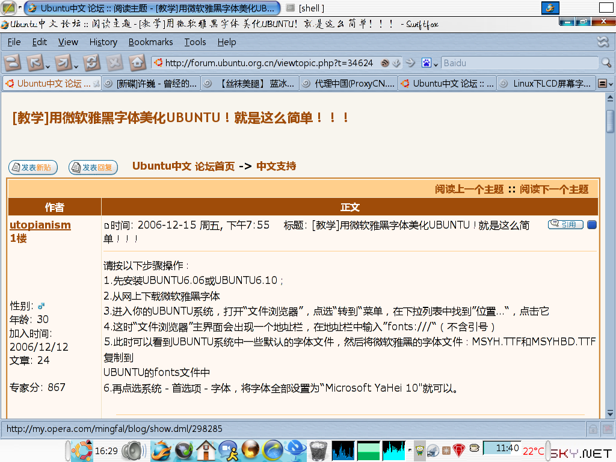The width and height of the screenshot is (616, 462).
Task: Click the 11:40 clock in tray
Action: click(x=502, y=448)
